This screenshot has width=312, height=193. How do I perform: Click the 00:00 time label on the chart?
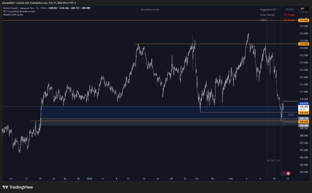pyautogui.click(x=291, y=115)
